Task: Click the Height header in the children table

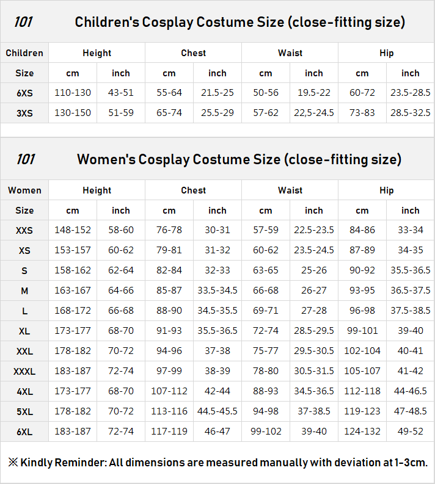Action: 97,53
